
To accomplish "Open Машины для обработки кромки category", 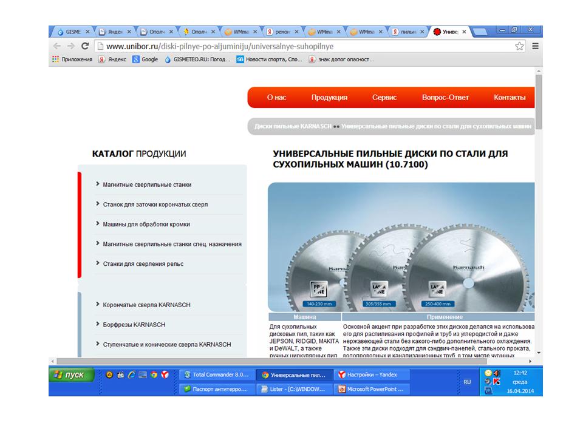I will pyautogui.click(x=146, y=224).
